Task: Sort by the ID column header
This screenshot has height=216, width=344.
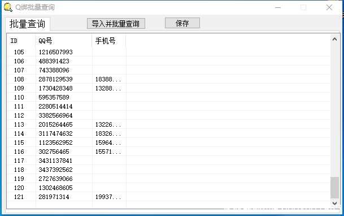Action: [21, 41]
